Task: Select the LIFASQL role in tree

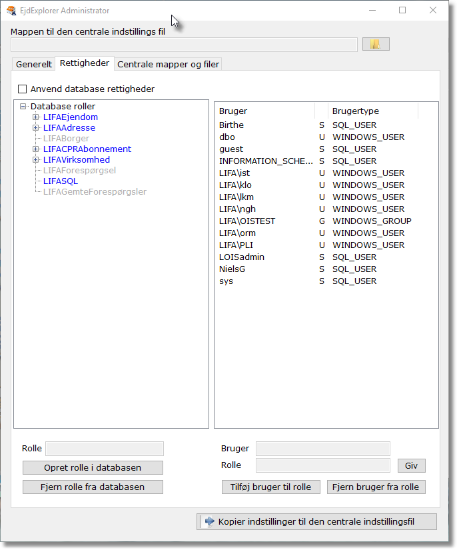Action: pos(60,181)
